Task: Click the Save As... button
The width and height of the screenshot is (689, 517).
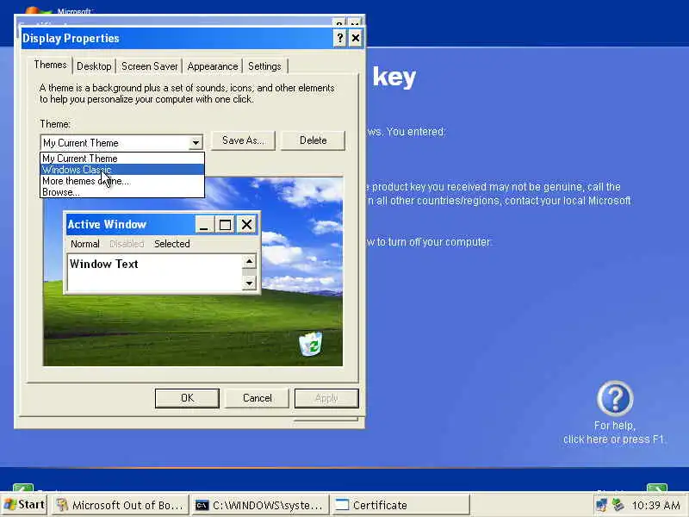Action: point(243,140)
